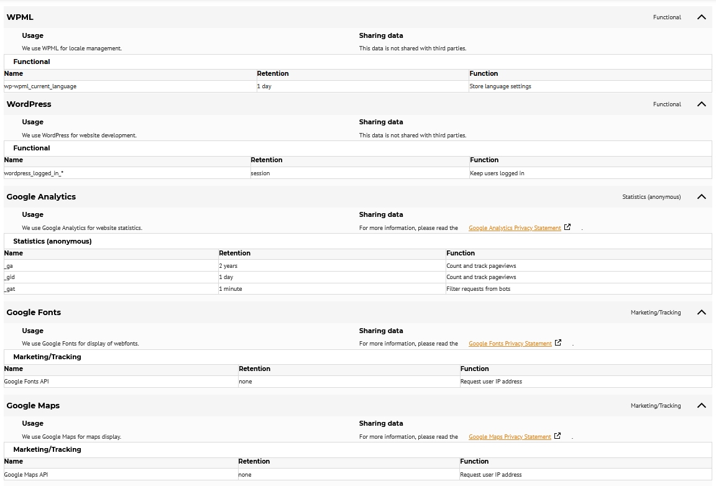Click 'We use WordPress for website development.' text
This screenshot has width=716, height=486.
tap(80, 135)
